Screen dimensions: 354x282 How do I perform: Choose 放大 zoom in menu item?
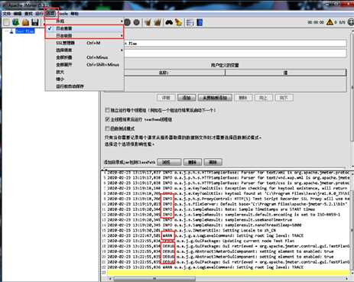(84, 72)
